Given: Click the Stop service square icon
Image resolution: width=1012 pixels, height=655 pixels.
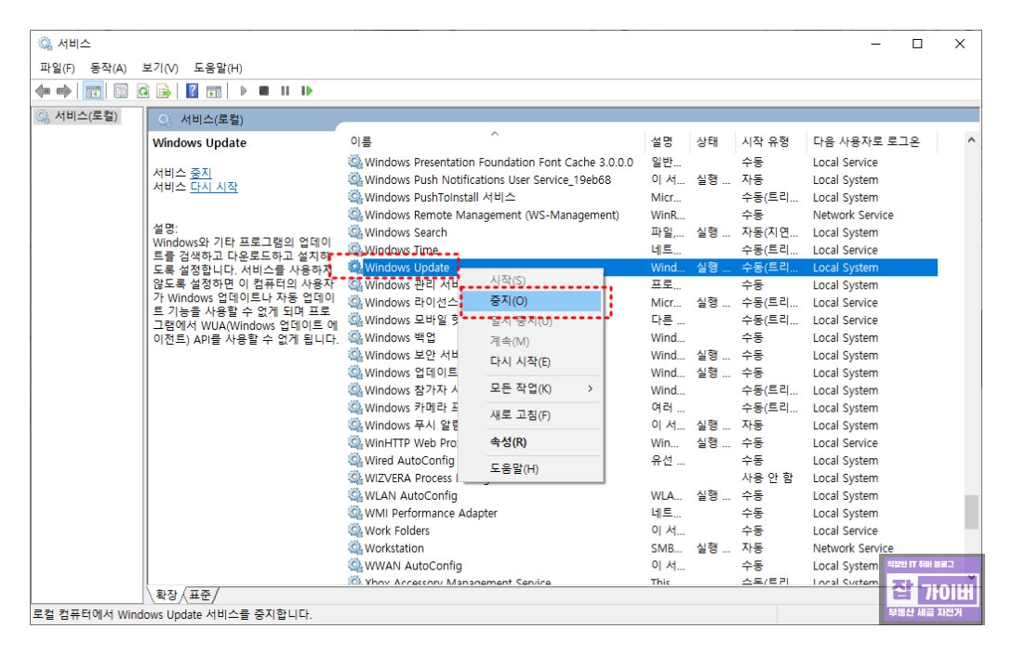Looking at the screenshot, I should [264, 91].
